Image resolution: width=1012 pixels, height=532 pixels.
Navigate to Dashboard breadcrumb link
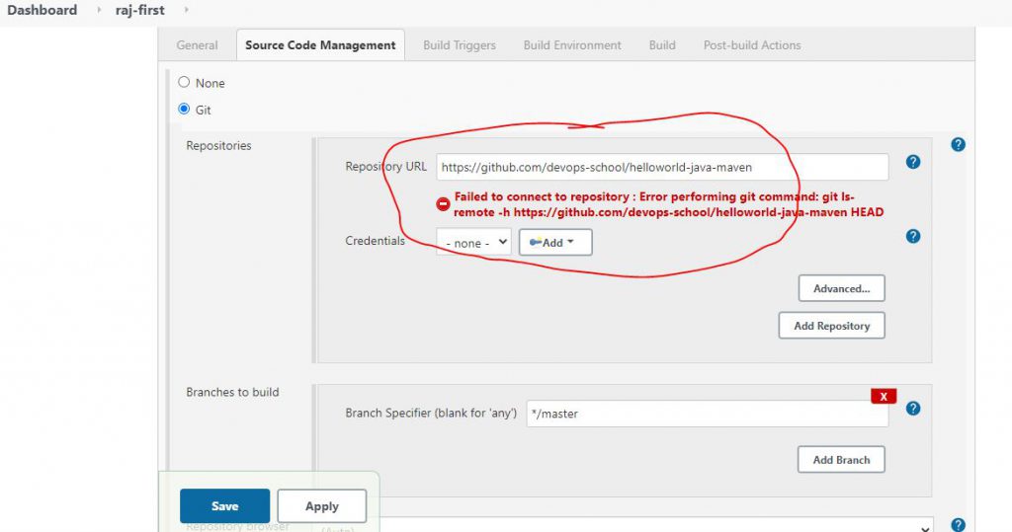tap(42, 10)
